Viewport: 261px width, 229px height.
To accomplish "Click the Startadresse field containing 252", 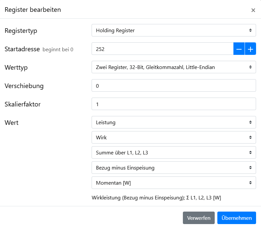I will click(162, 49).
